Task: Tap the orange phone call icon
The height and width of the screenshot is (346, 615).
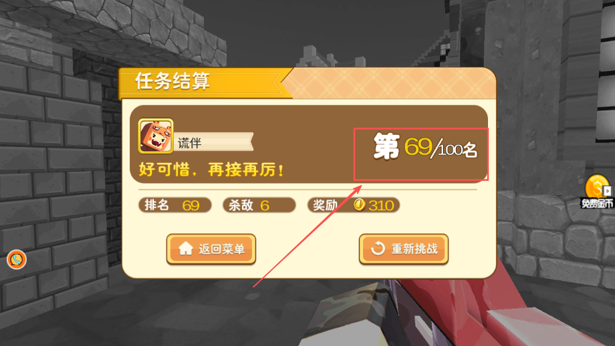Action: (x=17, y=259)
